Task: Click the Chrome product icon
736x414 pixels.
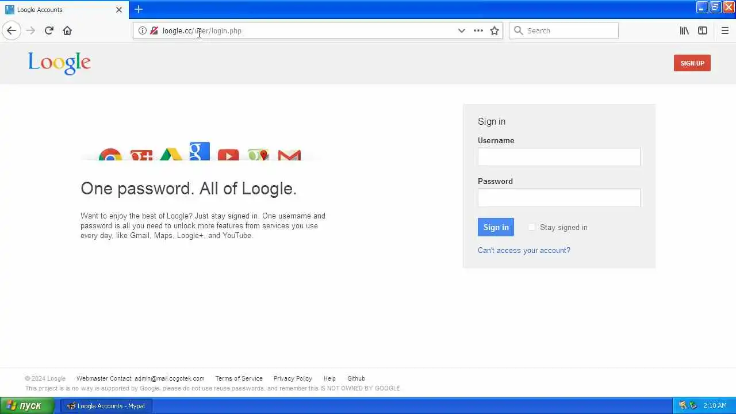Action: point(110,155)
